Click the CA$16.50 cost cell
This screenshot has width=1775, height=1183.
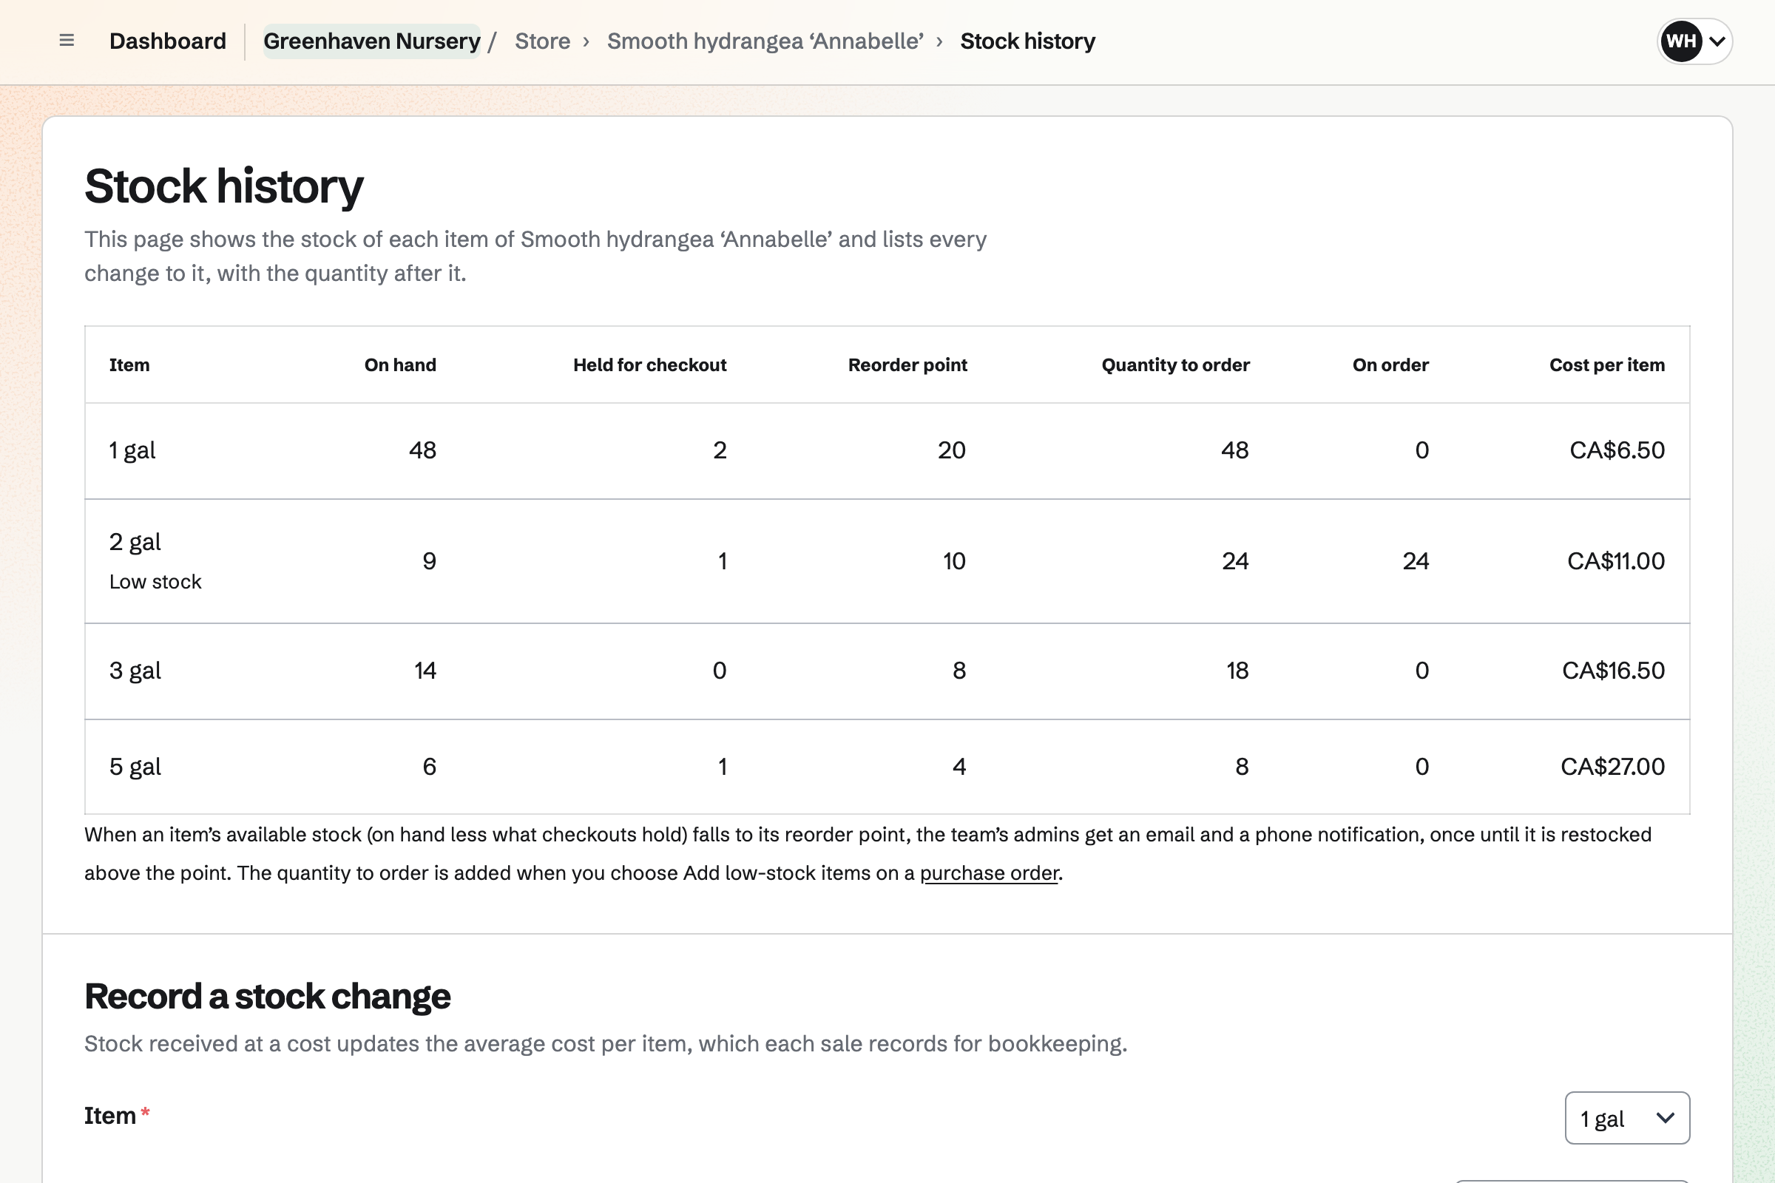(1613, 671)
